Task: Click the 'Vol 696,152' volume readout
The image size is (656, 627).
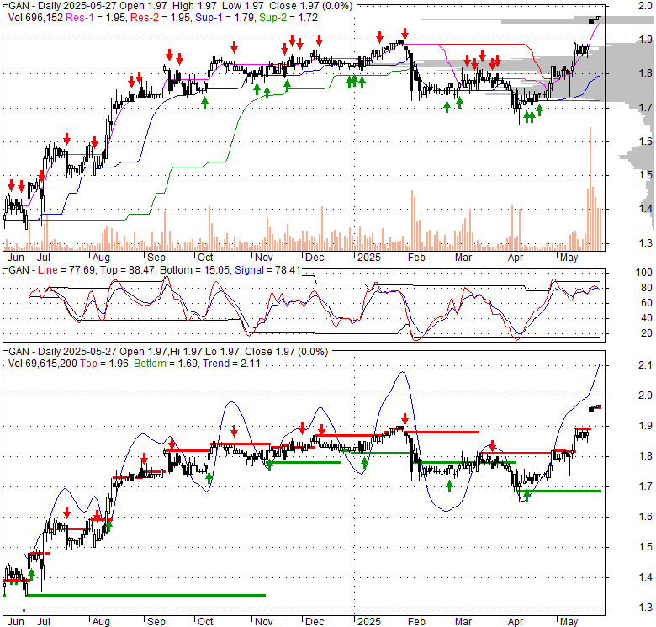Action: coord(35,18)
